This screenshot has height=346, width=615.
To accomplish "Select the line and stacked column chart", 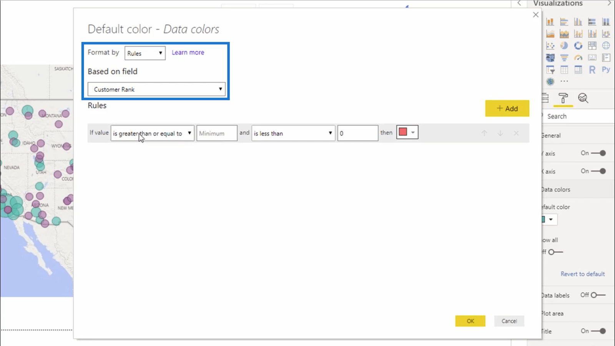I will click(578, 34).
